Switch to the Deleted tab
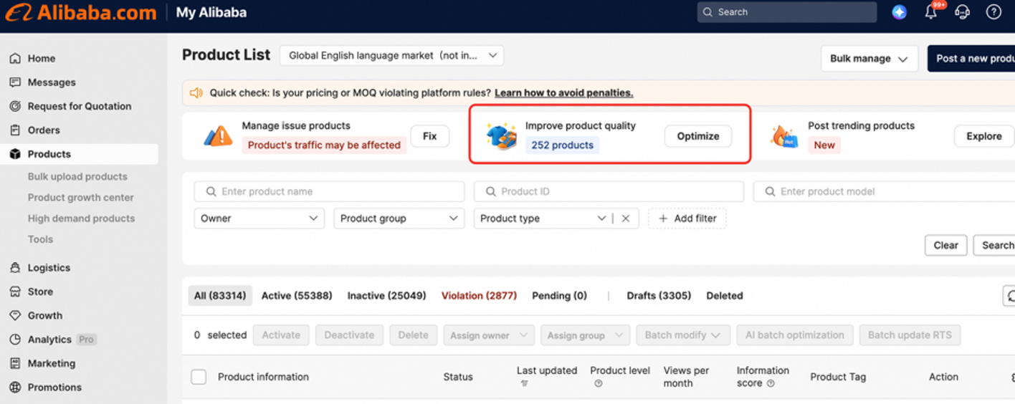The height and width of the screenshot is (404, 1015). pyautogui.click(x=725, y=296)
